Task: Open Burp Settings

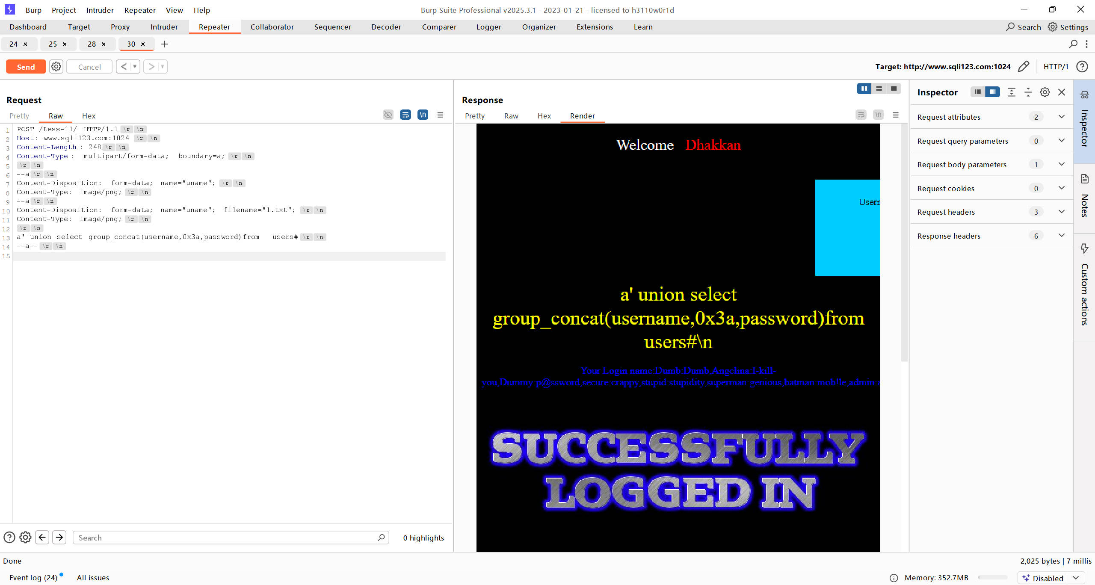Action: (1068, 27)
